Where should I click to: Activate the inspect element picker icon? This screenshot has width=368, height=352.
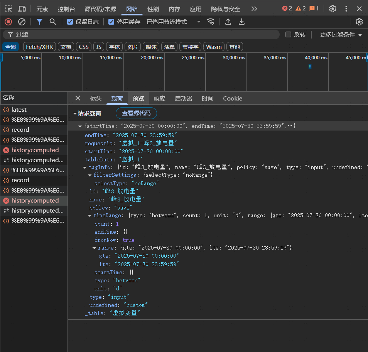[8, 9]
